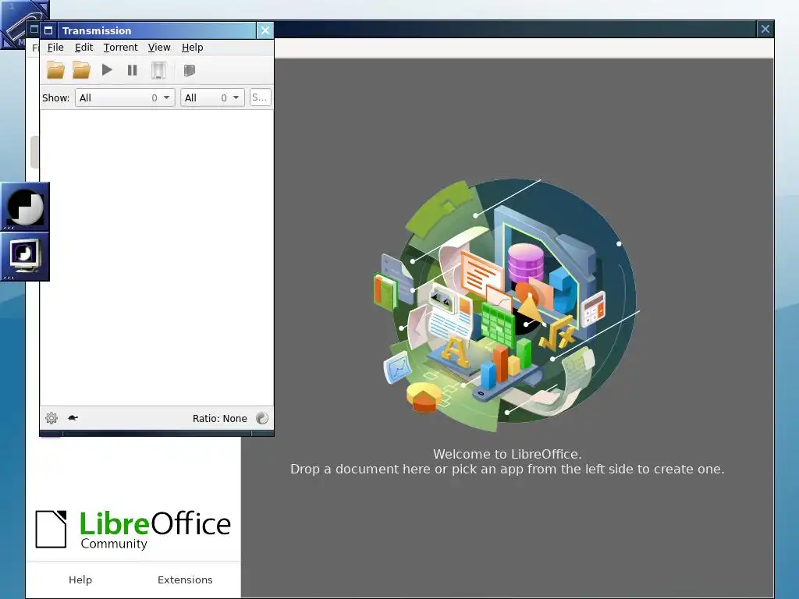Focus the torrent search field
The width and height of the screenshot is (799, 599).
tap(260, 97)
